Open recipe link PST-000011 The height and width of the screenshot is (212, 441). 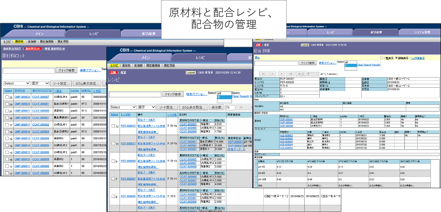[x=128, y=143]
